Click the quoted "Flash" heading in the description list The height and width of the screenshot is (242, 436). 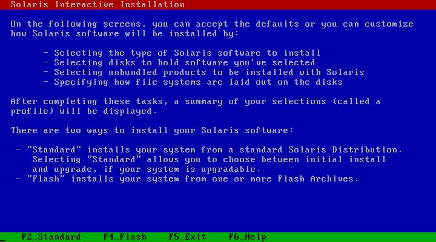46,178
